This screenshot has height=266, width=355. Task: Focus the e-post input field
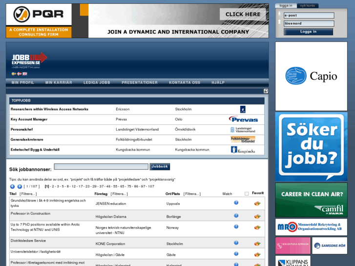coord(309,16)
